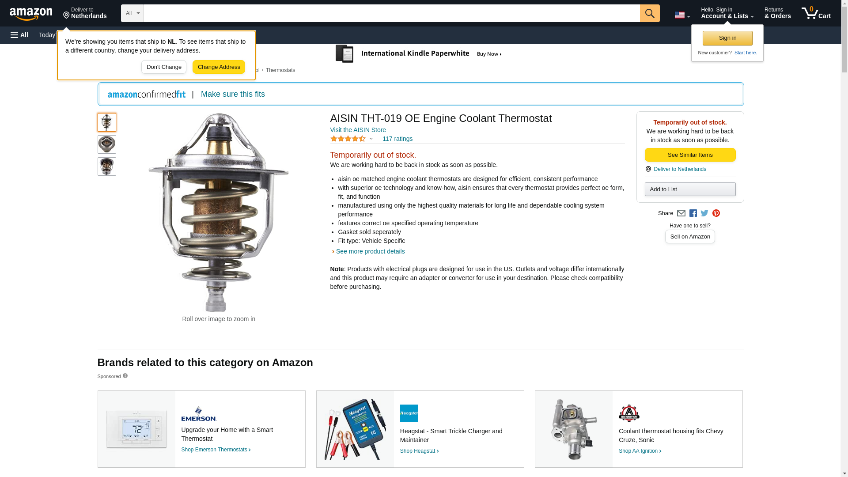Image resolution: width=848 pixels, height=477 pixels.
Task: Click the search input field
Action: [x=392, y=13]
